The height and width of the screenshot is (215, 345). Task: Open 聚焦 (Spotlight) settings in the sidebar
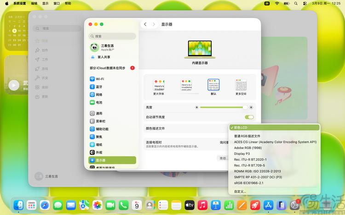[x=112, y=137]
